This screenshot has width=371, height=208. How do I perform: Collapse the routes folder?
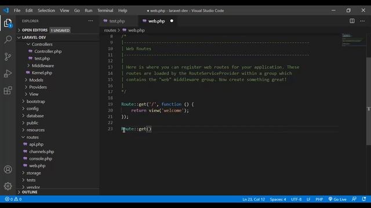[32, 137]
